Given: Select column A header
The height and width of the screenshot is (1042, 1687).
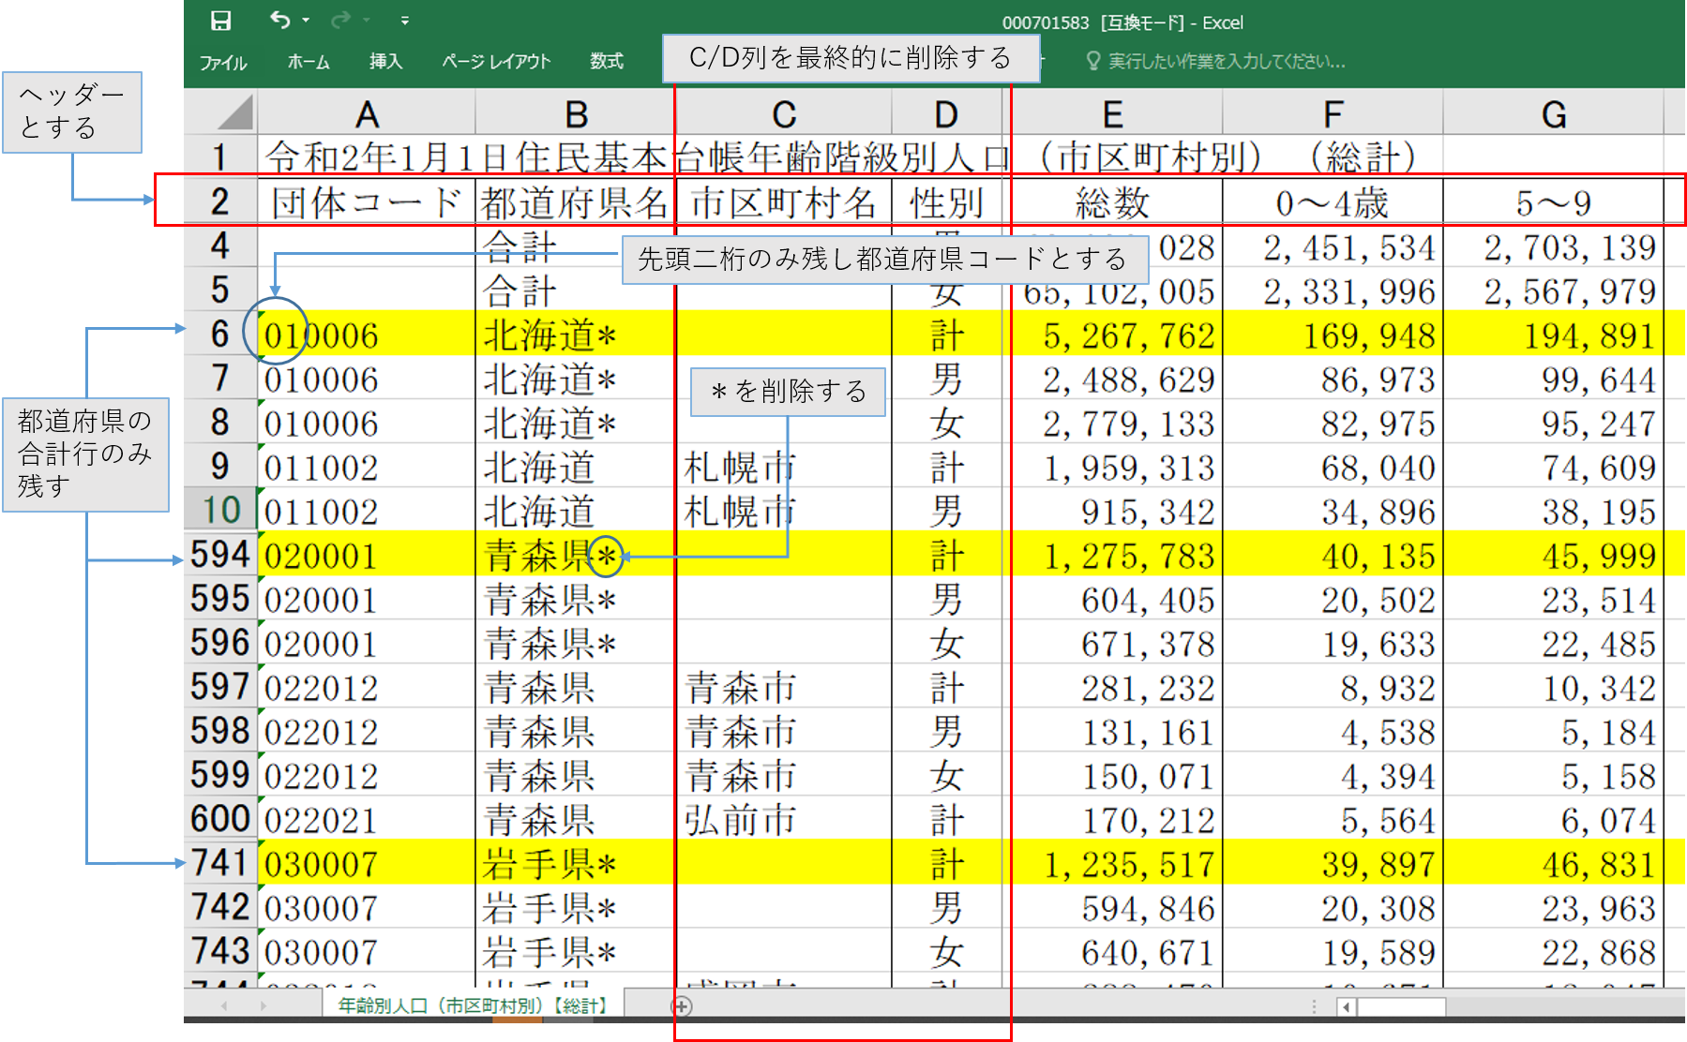Looking at the screenshot, I should (x=367, y=114).
